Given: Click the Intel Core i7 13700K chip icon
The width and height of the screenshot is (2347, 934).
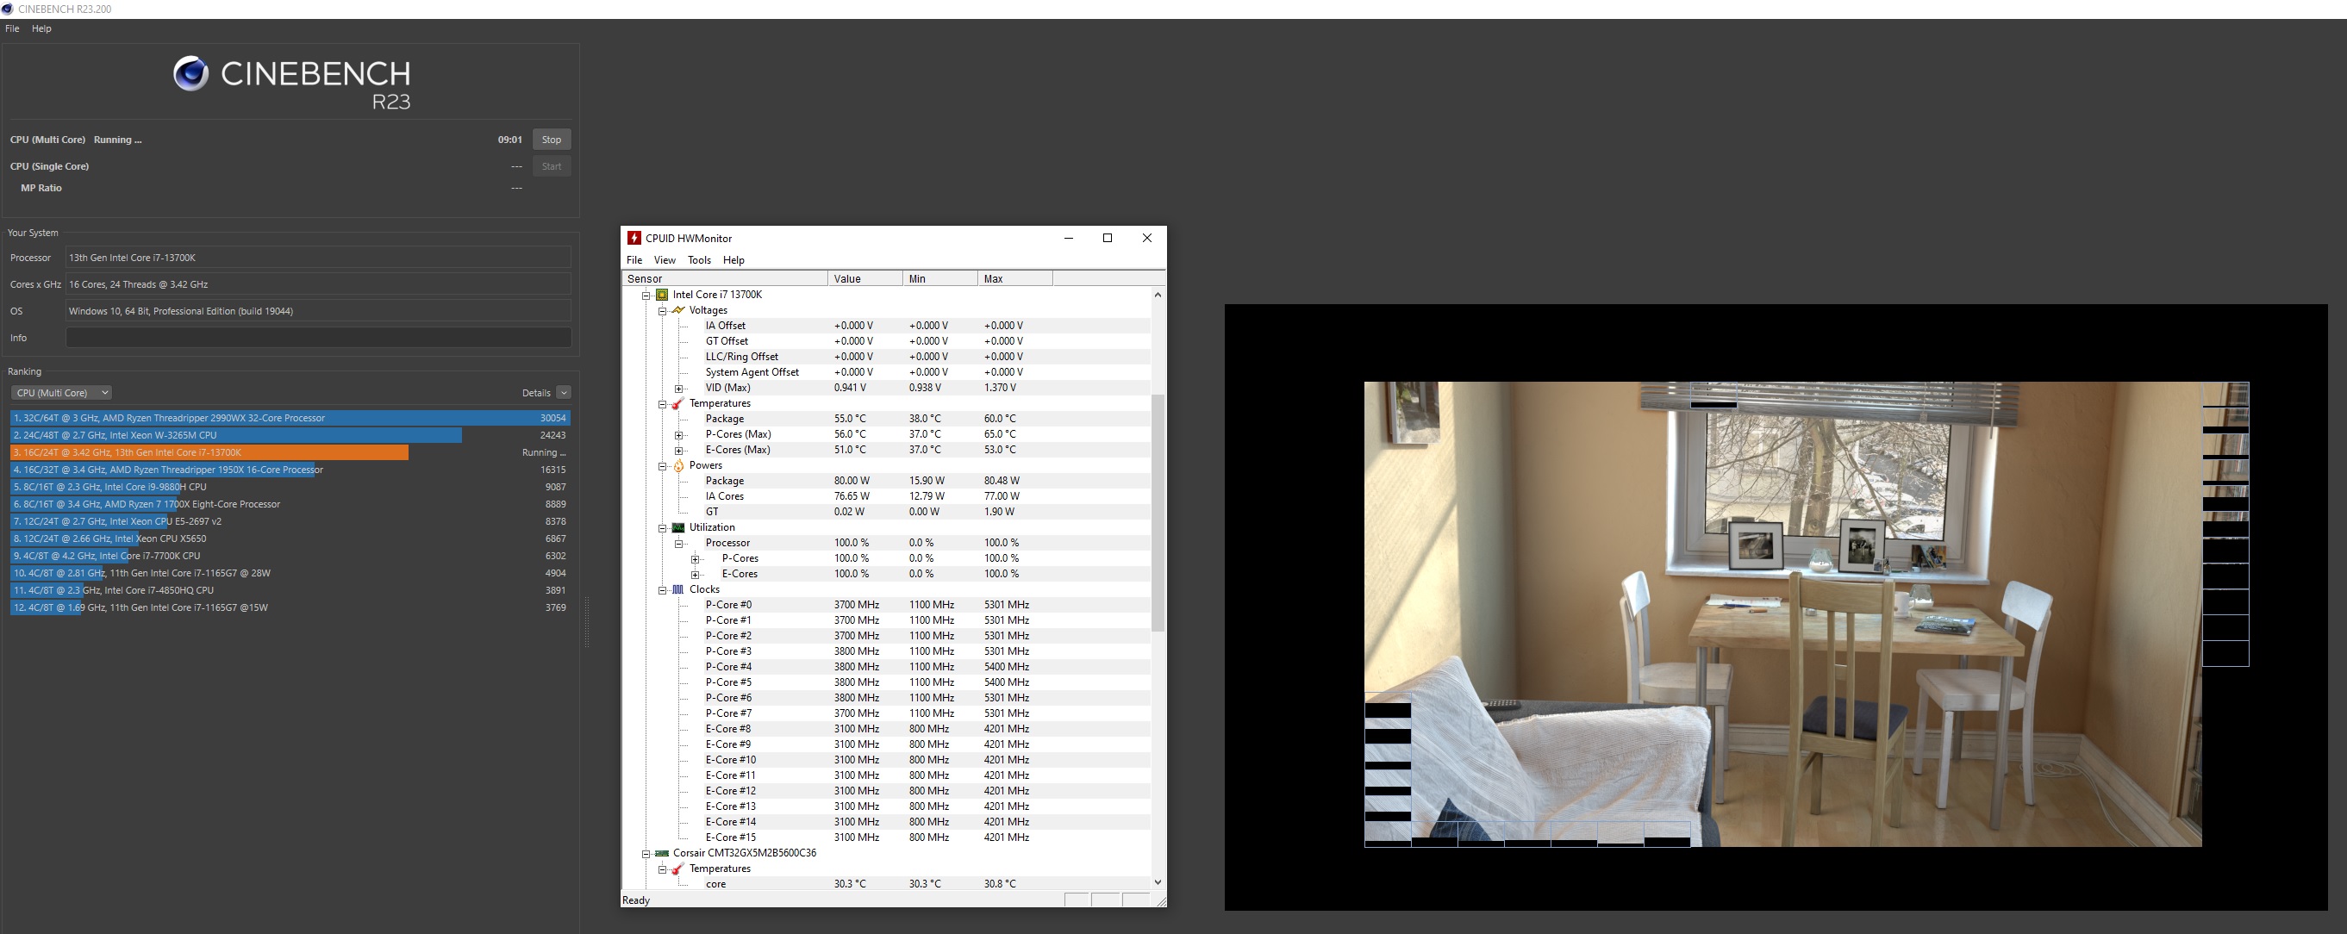Looking at the screenshot, I should point(662,295).
